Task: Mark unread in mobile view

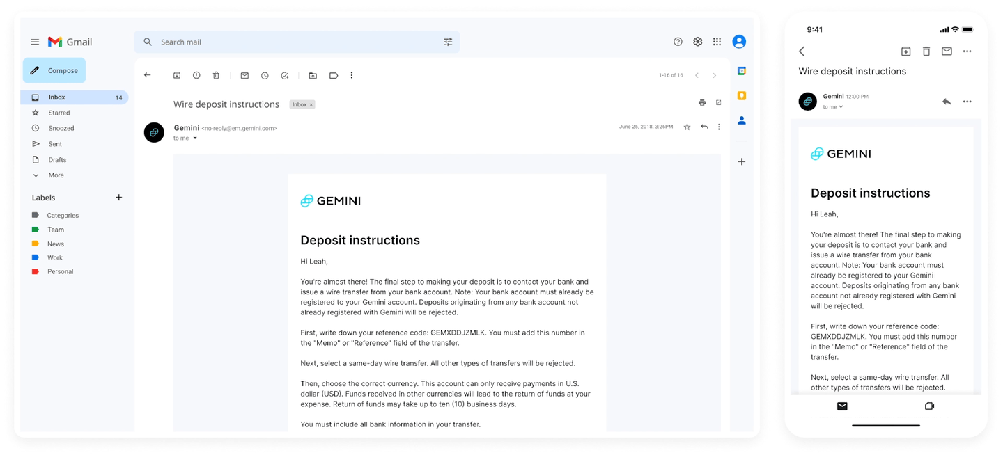Action: tap(947, 51)
